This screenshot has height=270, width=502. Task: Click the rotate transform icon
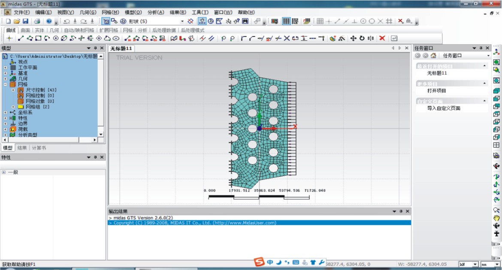[362, 38]
